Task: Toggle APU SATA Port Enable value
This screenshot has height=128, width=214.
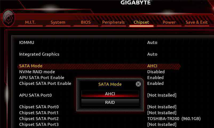Action: tap(155, 78)
